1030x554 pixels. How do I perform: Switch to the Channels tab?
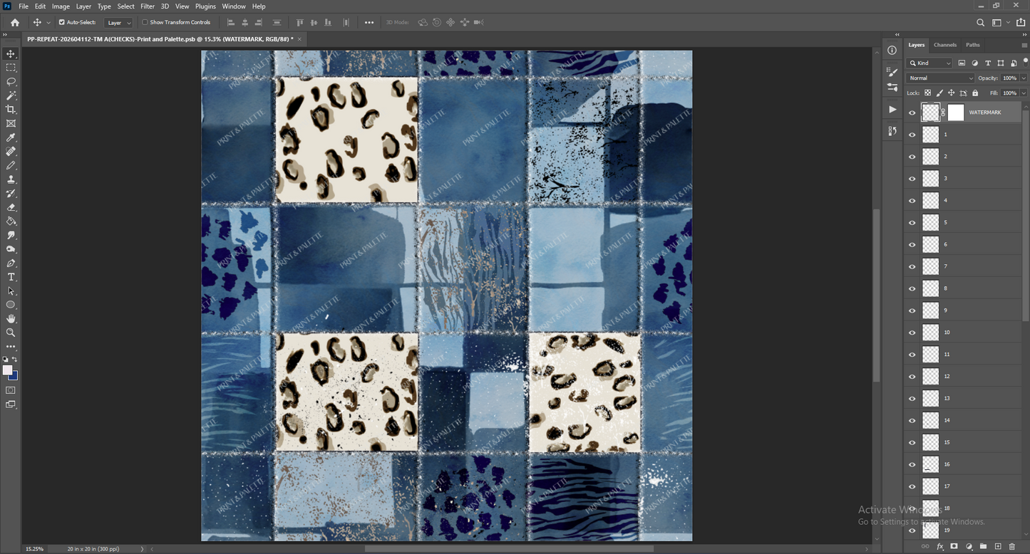[945, 45]
